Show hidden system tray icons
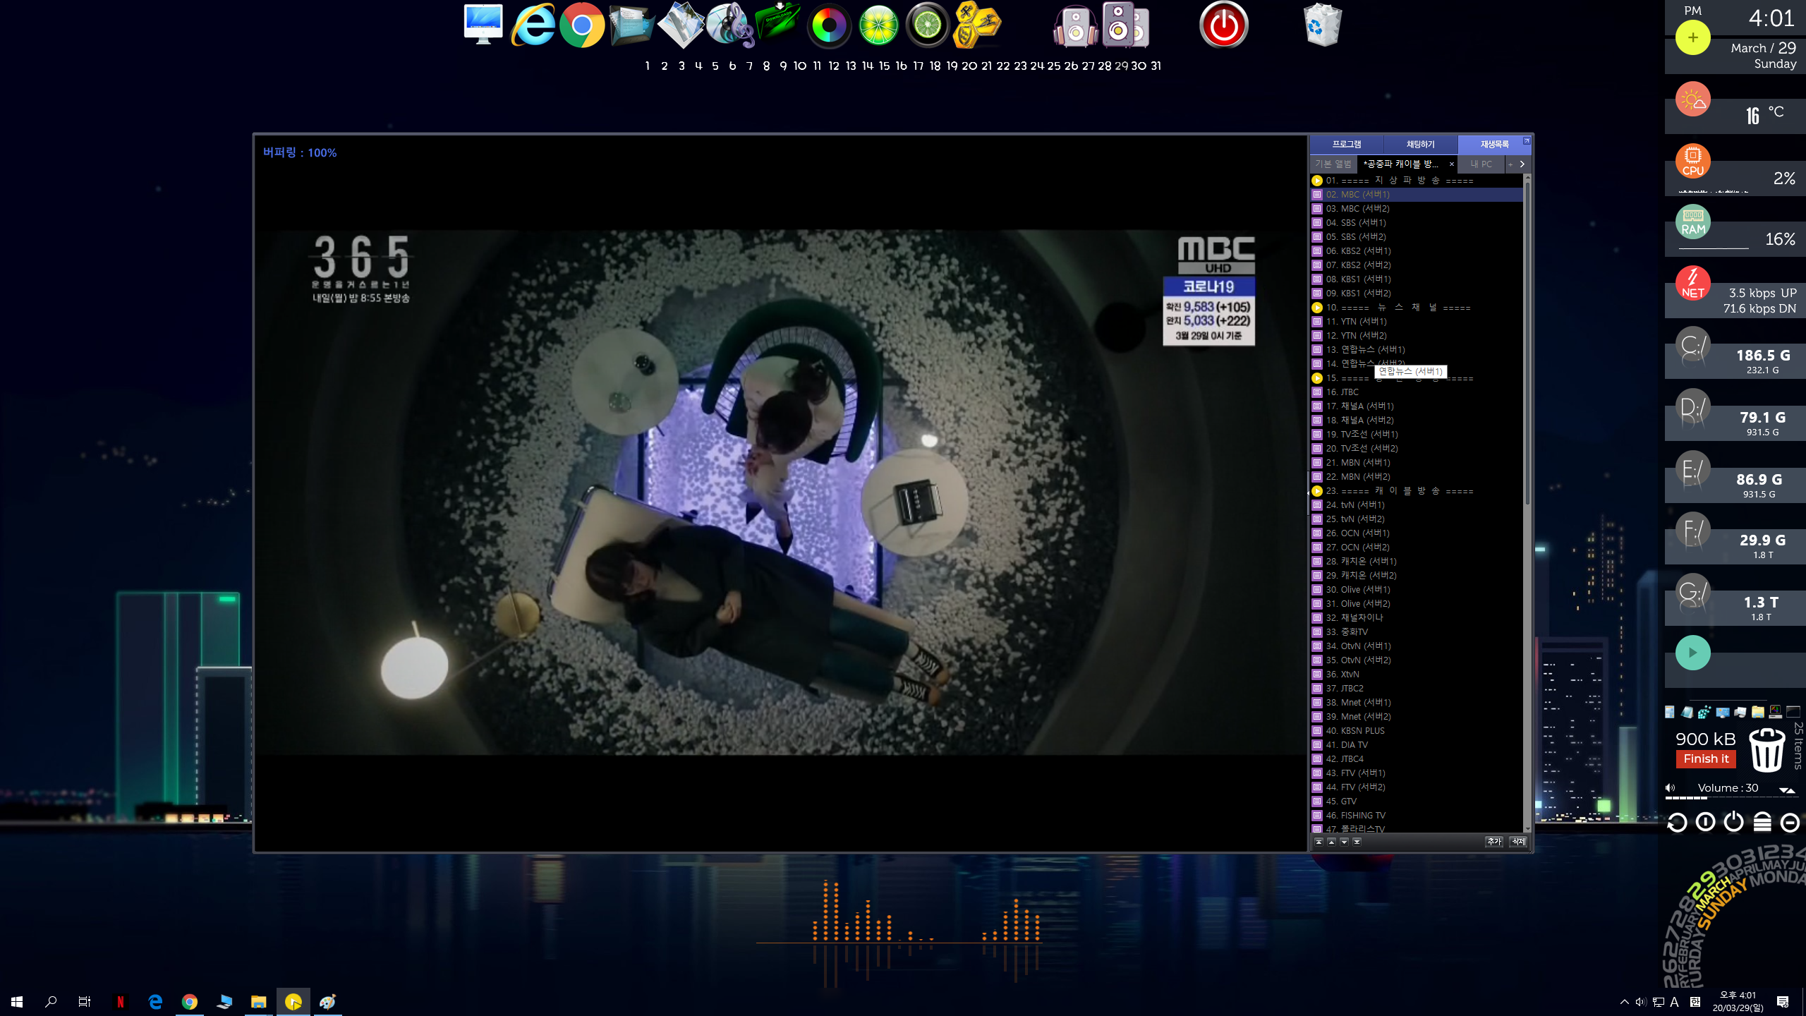Screen dimensions: 1806x1016 click(x=1625, y=1001)
